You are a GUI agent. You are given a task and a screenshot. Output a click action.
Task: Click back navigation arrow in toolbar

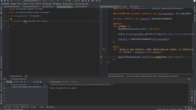tap(12, 1)
